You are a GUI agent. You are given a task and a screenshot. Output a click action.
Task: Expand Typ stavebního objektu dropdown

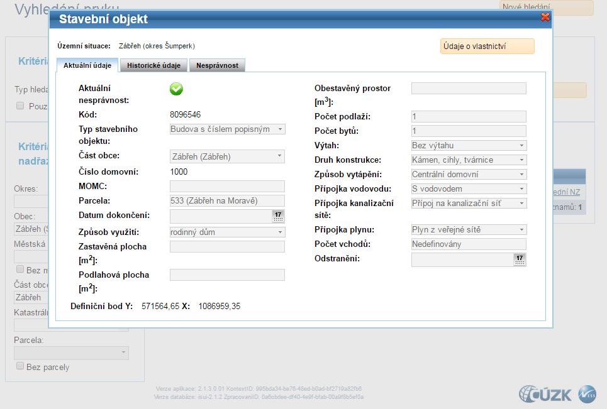tap(280, 129)
